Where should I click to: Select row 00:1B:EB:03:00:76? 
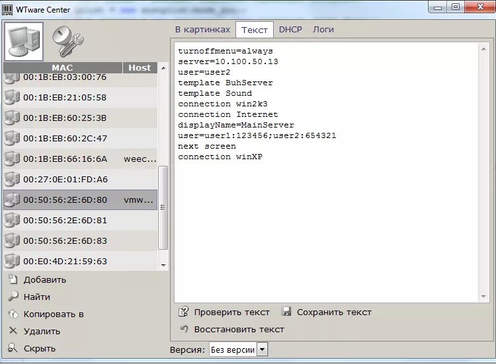(80, 79)
